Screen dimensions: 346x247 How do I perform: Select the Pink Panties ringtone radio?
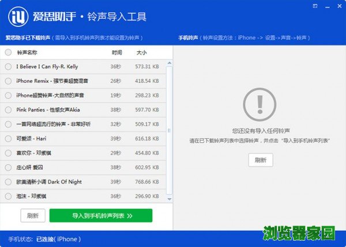pos(8,110)
